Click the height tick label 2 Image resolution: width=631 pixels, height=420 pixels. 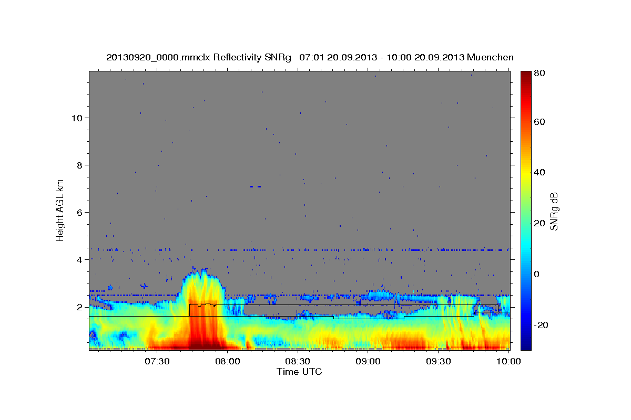coord(79,307)
